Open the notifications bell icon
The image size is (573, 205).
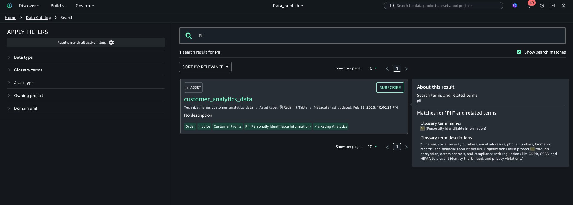[x=529, y=6]
